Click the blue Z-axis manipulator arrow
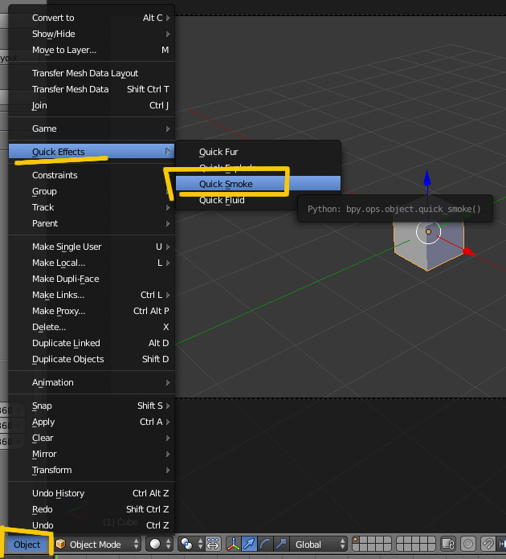The width and height of the screenshot is (506, 559). pos(427,177)
